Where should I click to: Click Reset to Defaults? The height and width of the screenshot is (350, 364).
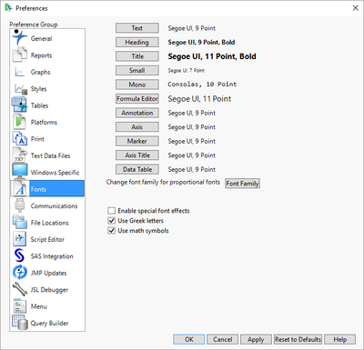click(x=298, y=339)
